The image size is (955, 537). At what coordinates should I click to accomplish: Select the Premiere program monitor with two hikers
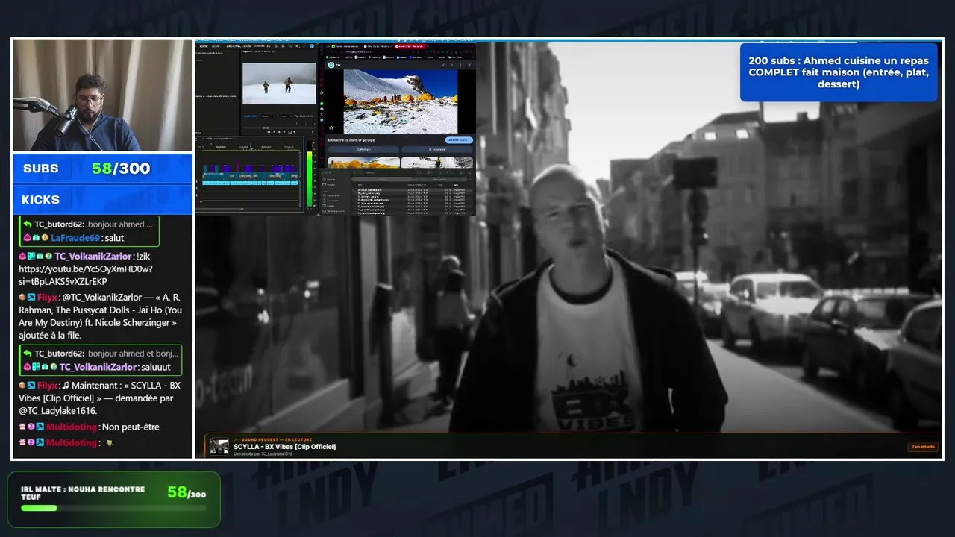(279, 83)
